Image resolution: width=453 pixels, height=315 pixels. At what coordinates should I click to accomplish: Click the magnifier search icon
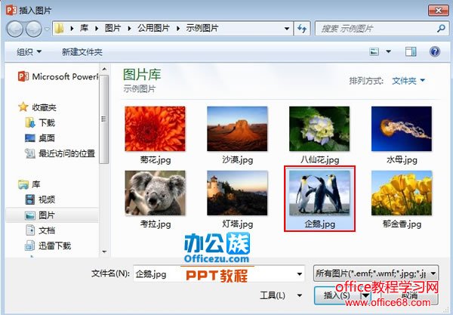(441, 28)
